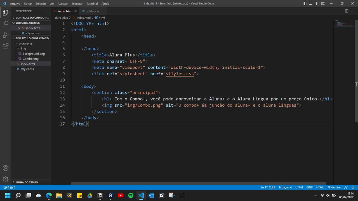Viewport: 358px width, 201px height.
Task: Open the Accounts menu icon
Action: click(6, 168)
